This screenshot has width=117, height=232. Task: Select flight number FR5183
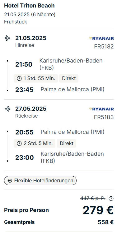pos(104,117)
